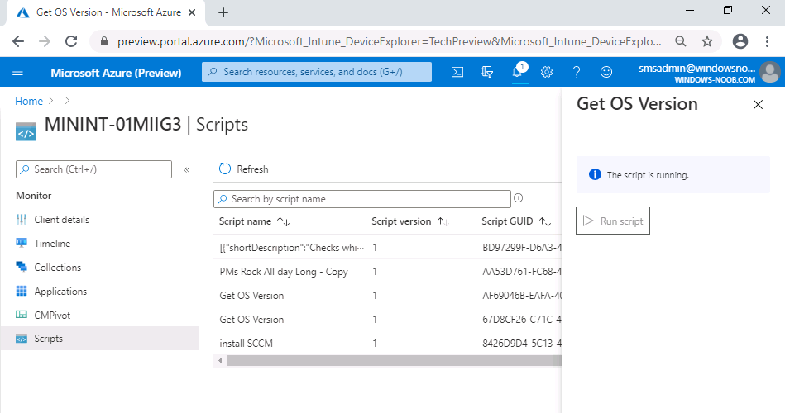Screen dimensions: 785x413
Task: Open a new browser tab
Action: pyautogui.click(x=223, y=12)
